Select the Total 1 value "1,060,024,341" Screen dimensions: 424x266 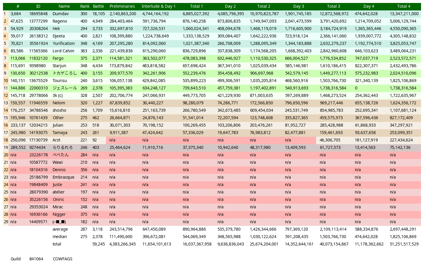pyautogui.click(x=196, y=29)
